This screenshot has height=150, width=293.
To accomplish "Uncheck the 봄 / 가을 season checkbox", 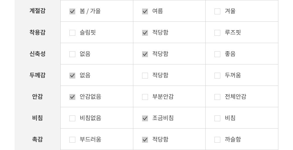I will click(x=72, y=11).
